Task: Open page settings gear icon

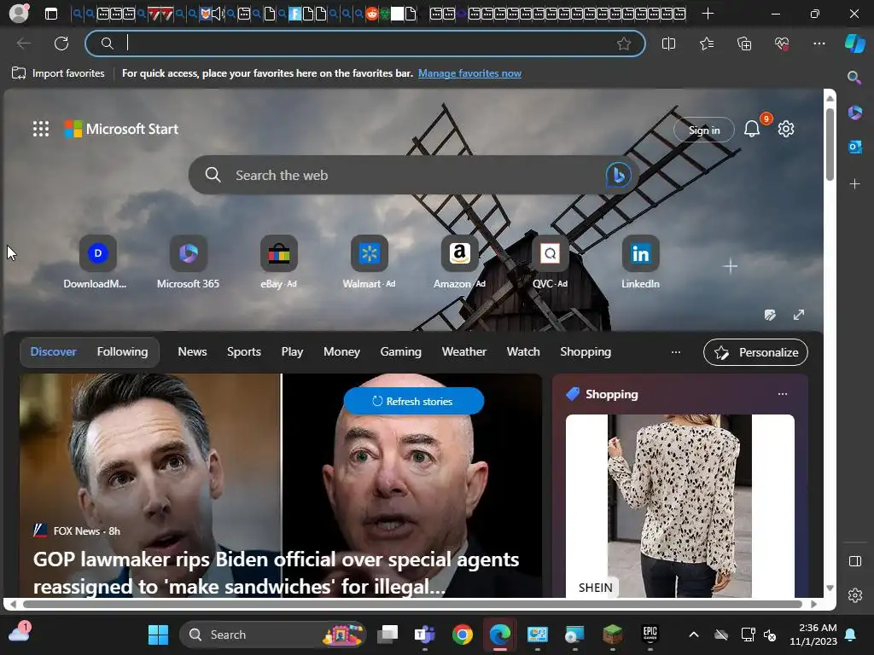Action: (x=786, y=130)
